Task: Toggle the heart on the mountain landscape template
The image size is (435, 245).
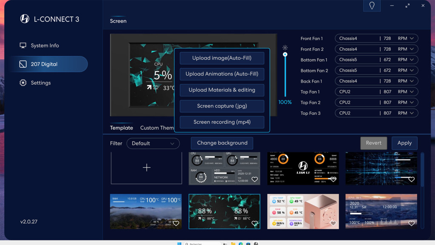Action: click(x=176, y=223)
